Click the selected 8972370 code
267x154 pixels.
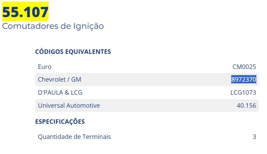244,80
